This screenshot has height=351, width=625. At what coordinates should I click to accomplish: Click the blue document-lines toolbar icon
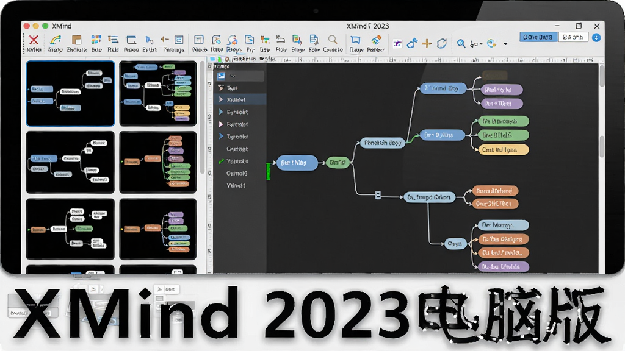[179, 40]
